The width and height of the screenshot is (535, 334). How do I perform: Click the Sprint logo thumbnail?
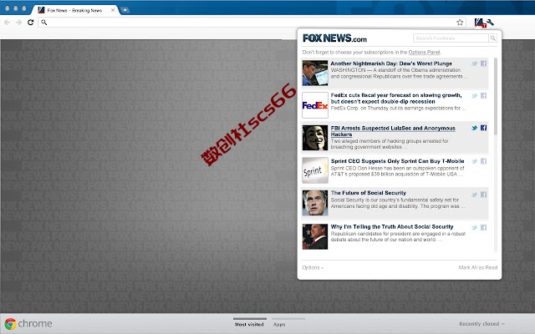click(x=315, y=170)
